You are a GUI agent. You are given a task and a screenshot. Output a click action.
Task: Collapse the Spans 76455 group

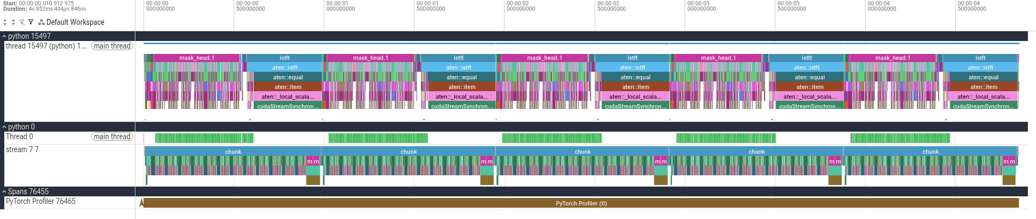pos(4,191)
